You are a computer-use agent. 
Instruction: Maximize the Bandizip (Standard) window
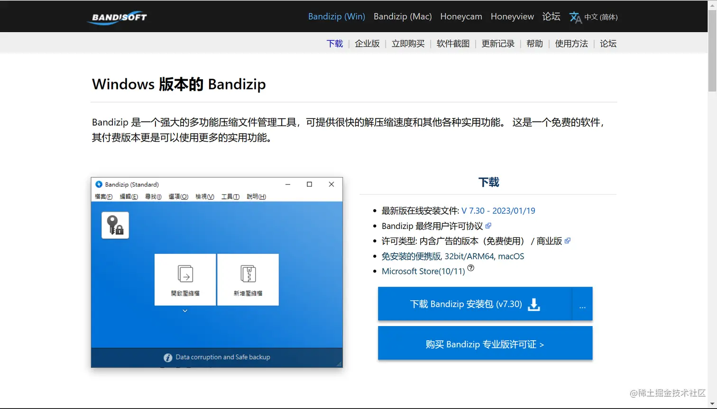click(309, 184)
